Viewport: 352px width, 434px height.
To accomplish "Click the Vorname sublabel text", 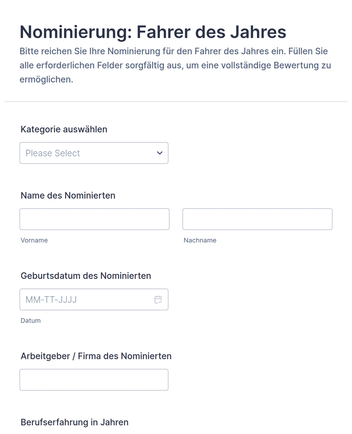I will tap(34, 240).
